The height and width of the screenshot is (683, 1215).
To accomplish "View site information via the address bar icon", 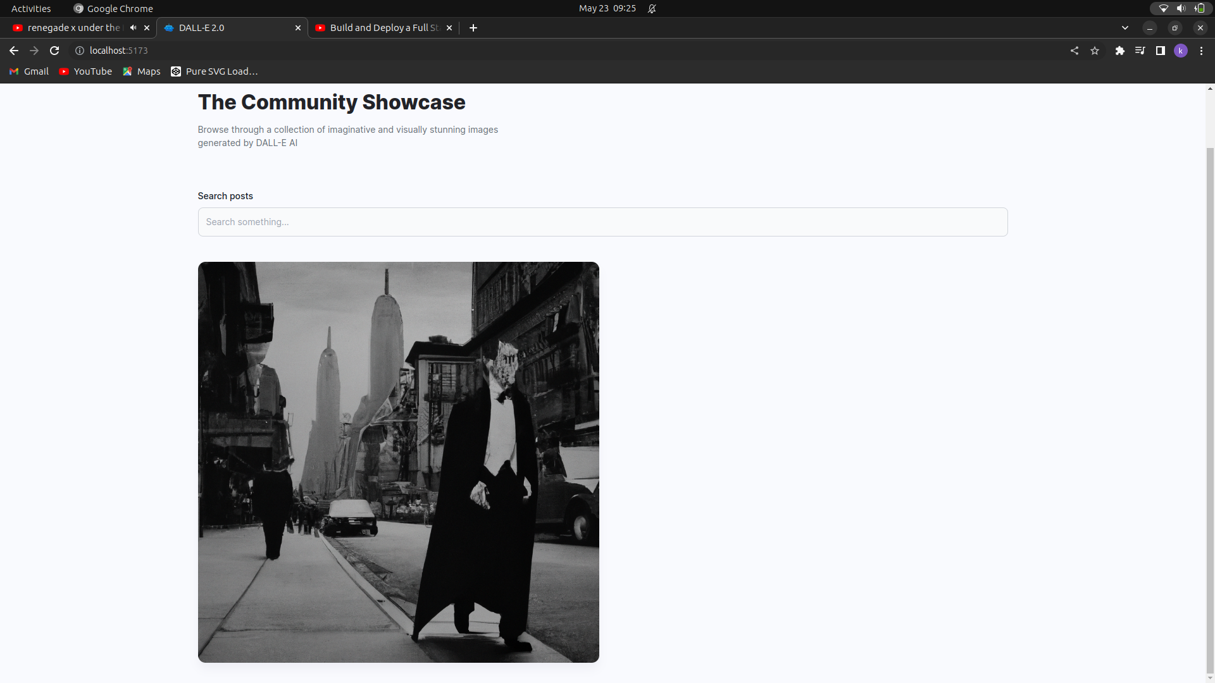I will click(x=79, y=51).
